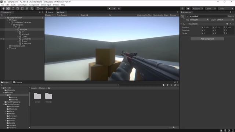The width and height of the screenshot is (235, 132).
Task: Toggle Maximize On Play
Action: tap(144, 15)
